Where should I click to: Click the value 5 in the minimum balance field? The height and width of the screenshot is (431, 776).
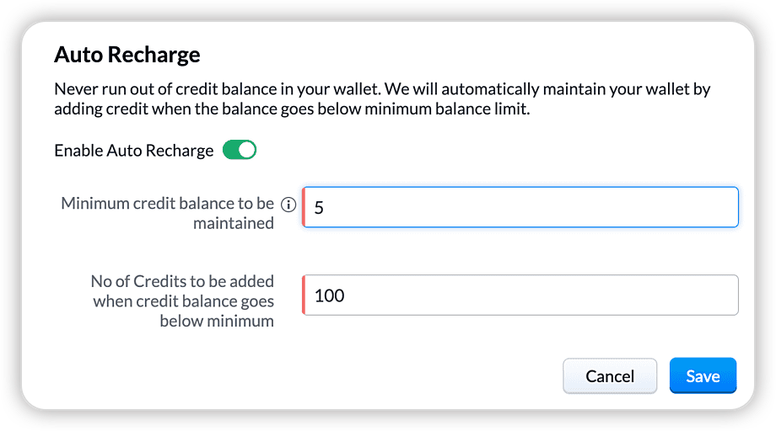(319, 208)
